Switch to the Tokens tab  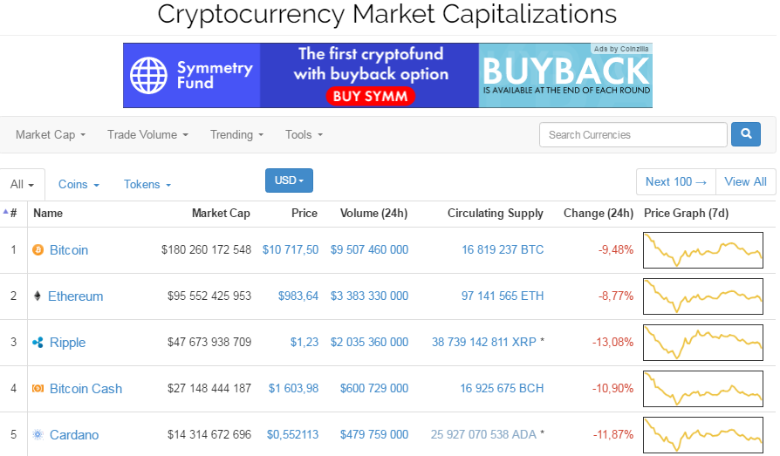(x=147, y=185)
